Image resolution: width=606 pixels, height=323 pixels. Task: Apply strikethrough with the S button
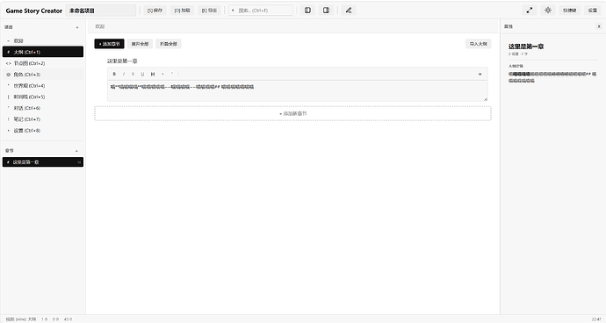coord(133,74)
